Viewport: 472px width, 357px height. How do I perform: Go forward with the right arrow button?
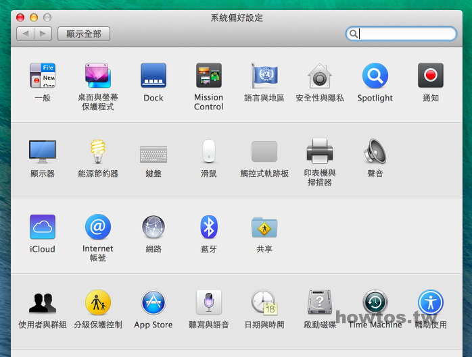(43, 34)
